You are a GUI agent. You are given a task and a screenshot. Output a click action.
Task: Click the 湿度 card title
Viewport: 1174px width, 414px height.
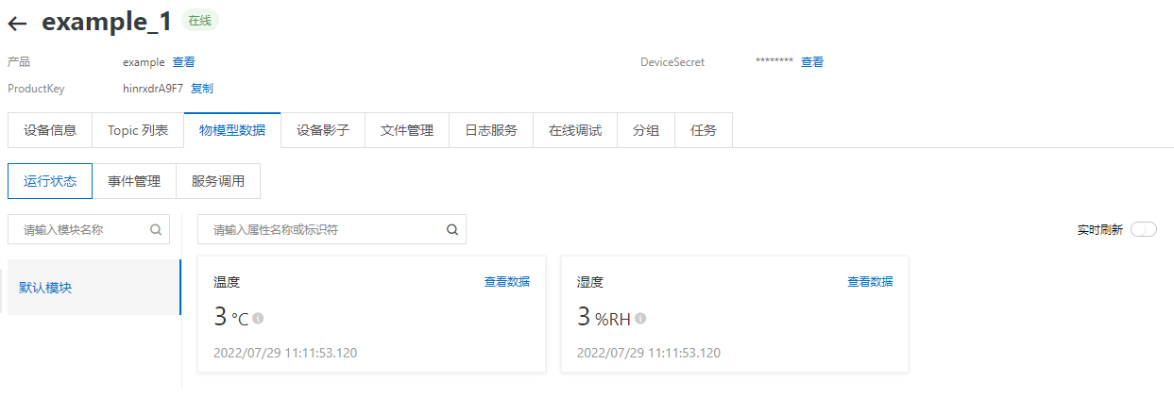coord(590,282)
